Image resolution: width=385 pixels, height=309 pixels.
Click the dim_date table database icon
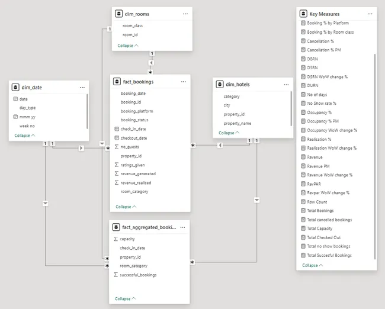[15, 87]
